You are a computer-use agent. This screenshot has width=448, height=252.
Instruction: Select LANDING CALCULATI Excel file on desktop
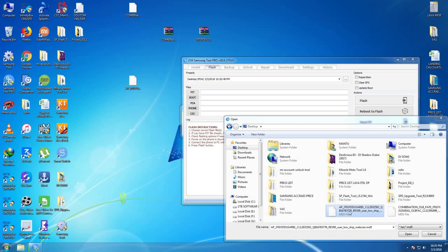(x=434, y=60)
